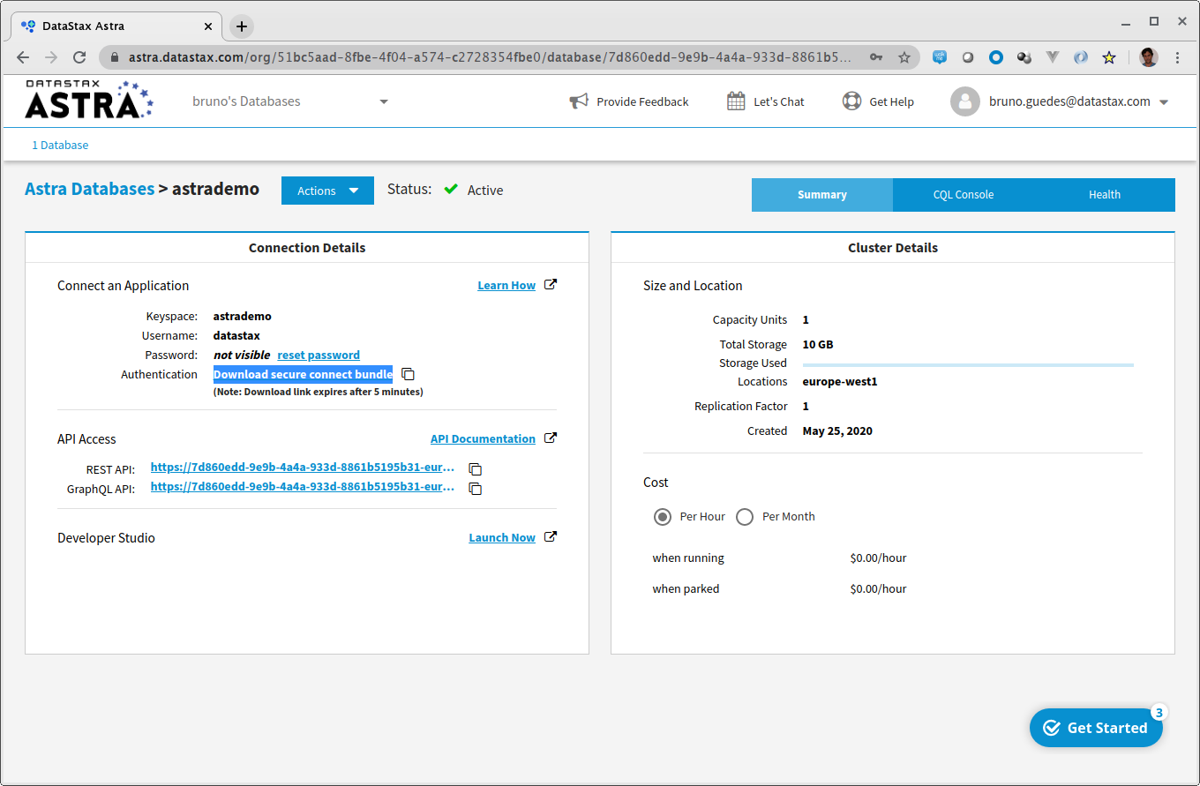Open the Actions dropdown

[x=327, y=191]
